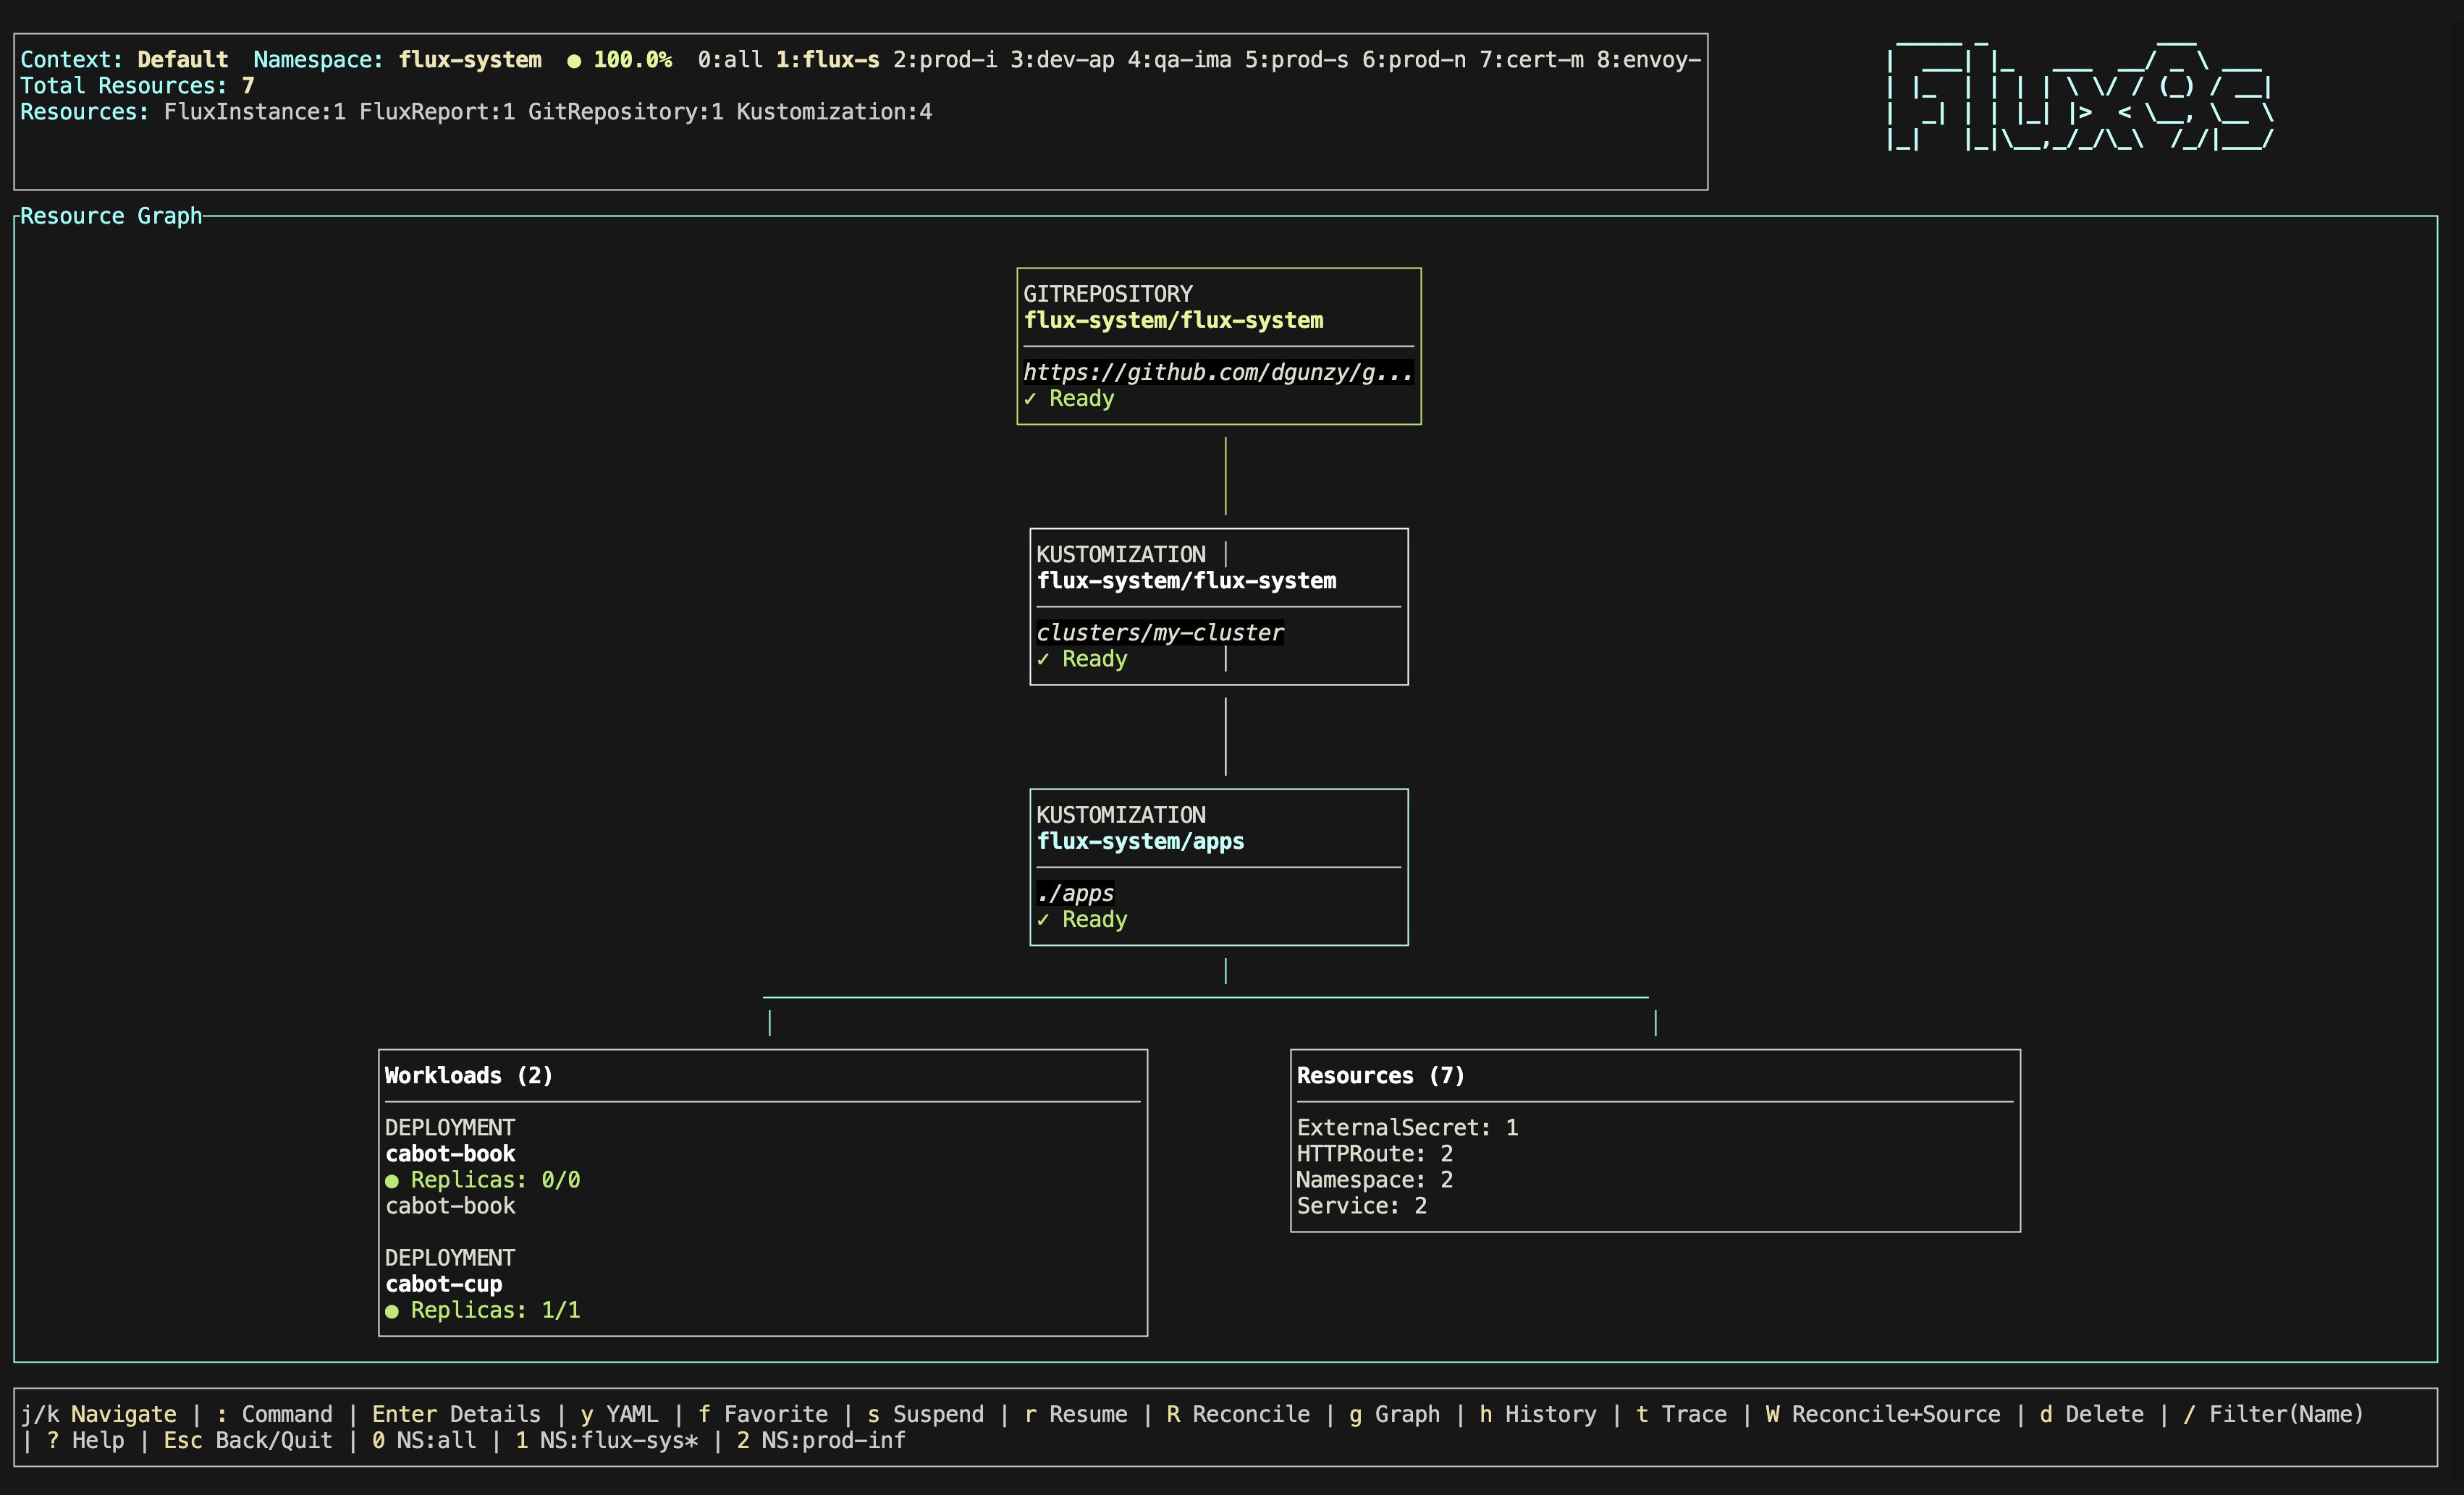Click the cabot-cup replicas status dot
2464x1495 pixels.
392,1311
